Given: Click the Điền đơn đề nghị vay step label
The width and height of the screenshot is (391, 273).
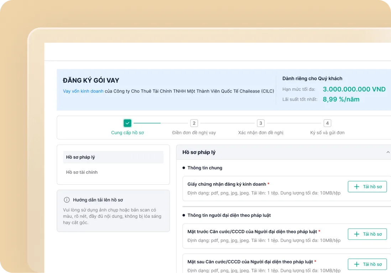Looking at the screenshot, I should [194, 133].
